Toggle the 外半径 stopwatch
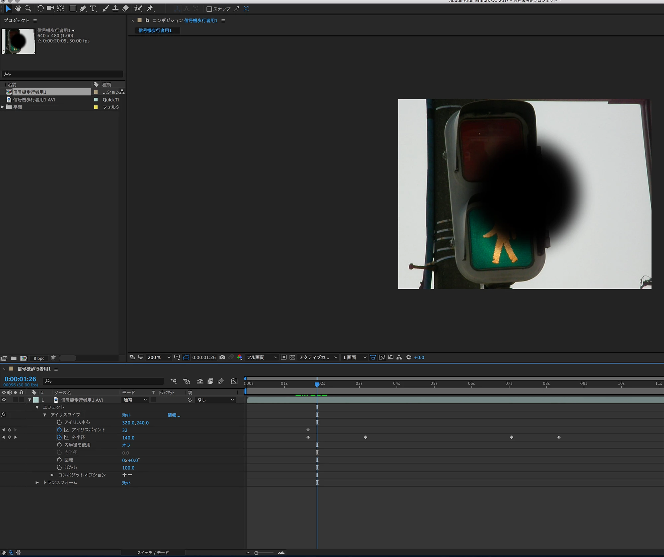Screen dimensions: 664x557 (59, 437)
